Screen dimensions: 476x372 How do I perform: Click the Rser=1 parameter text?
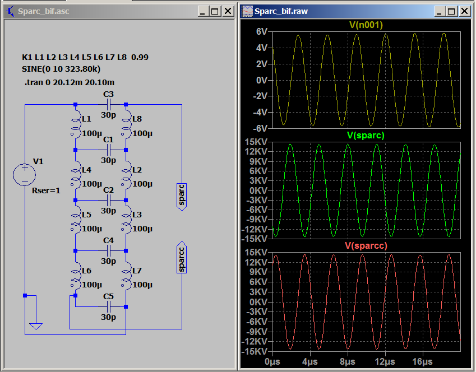[x=47, y=190]
